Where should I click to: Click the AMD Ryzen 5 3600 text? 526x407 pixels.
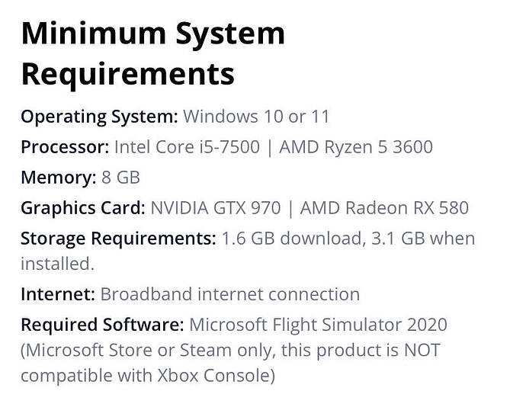click(356, 148)
